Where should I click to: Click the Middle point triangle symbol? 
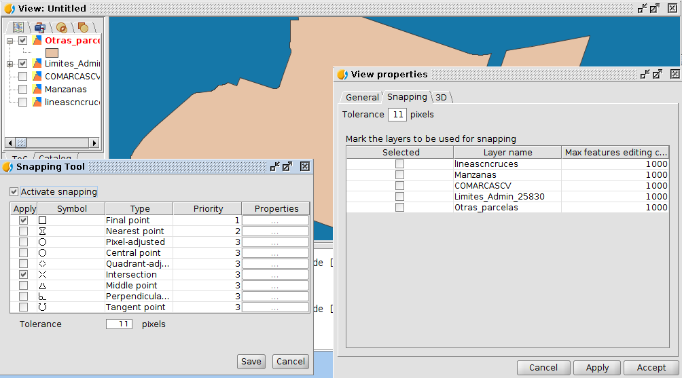tap(42, 286)
